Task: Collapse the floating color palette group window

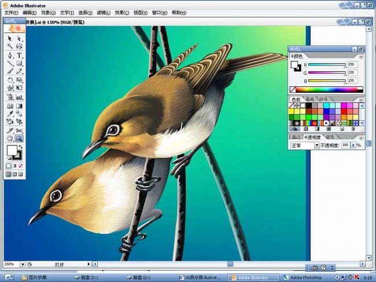Action: 355,49
